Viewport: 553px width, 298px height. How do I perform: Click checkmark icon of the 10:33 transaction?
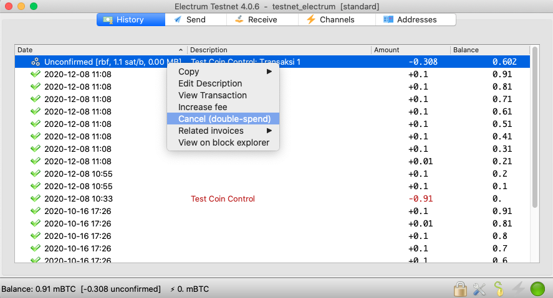[x=36, y=199]
